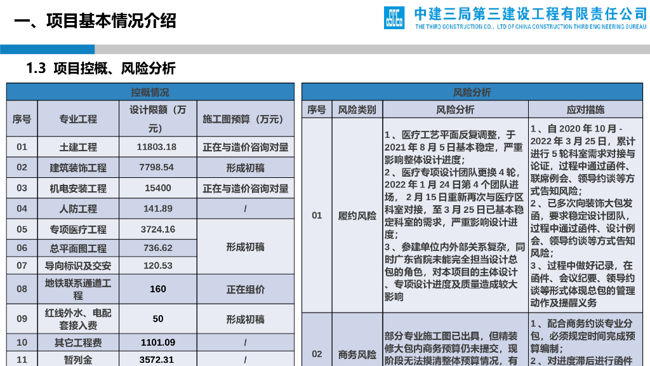Click the 风险分析 table banner header
This screenshot has height=366, width=650.
[x=472, y=92]
